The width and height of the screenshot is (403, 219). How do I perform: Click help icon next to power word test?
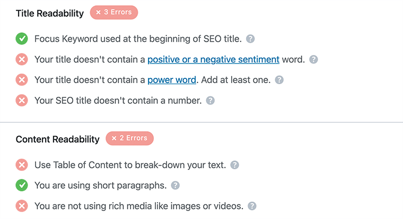coord(279,80)
